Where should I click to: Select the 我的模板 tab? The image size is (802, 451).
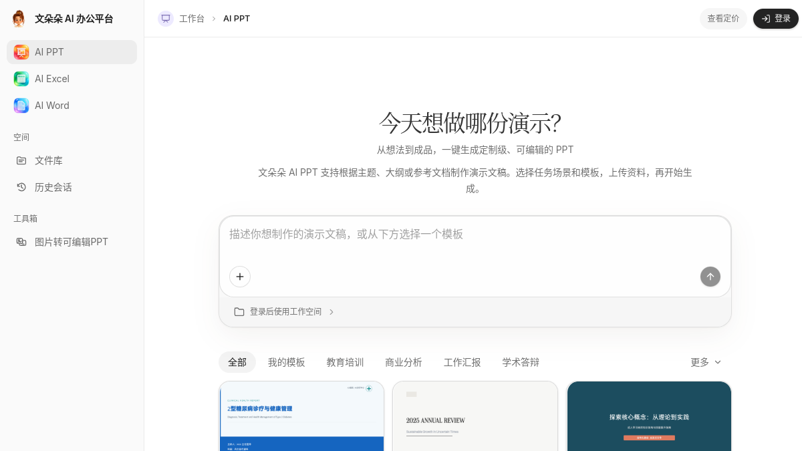(287, 362)
